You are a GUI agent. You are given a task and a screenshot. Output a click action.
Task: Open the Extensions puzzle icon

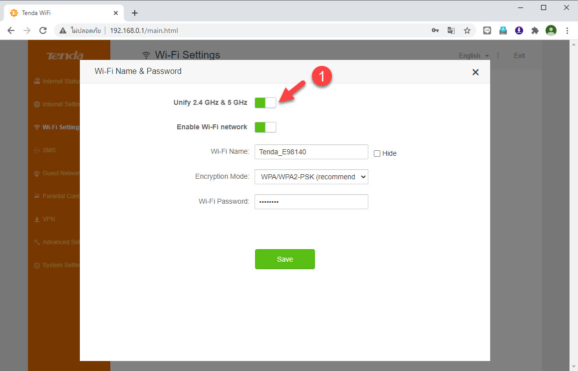[x=535, y=30]
